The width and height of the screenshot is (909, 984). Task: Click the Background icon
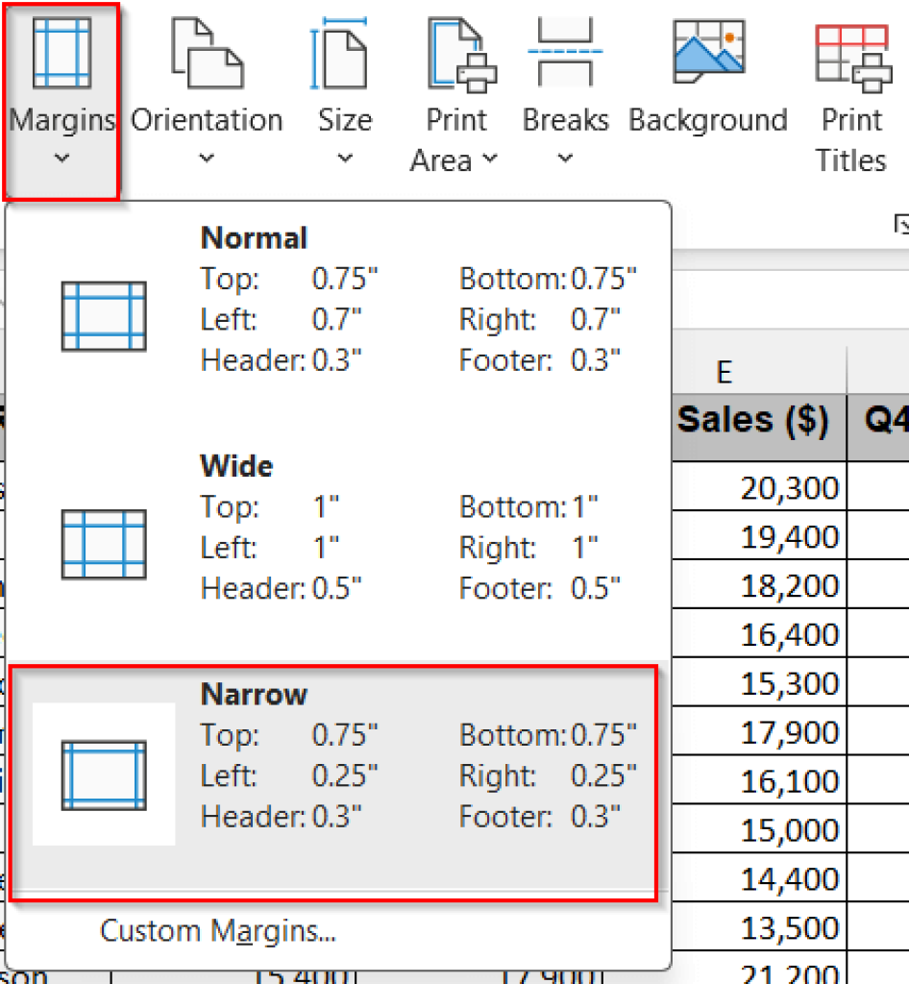707,55
